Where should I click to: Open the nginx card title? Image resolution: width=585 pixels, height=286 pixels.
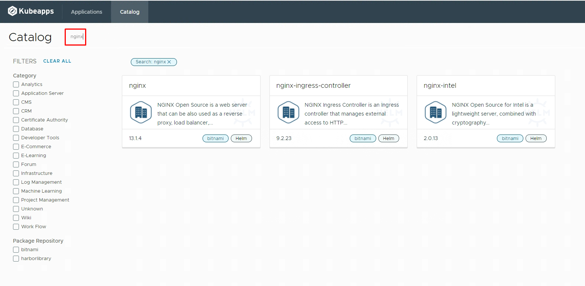click(x=138, y=86)
